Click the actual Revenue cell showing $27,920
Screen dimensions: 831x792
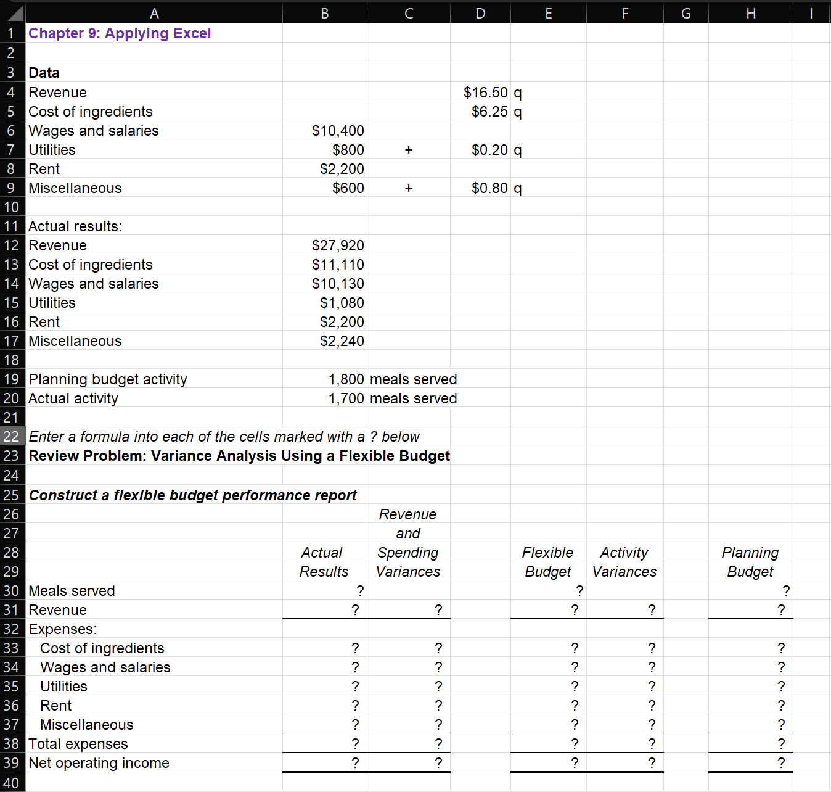tap(324, 245)
